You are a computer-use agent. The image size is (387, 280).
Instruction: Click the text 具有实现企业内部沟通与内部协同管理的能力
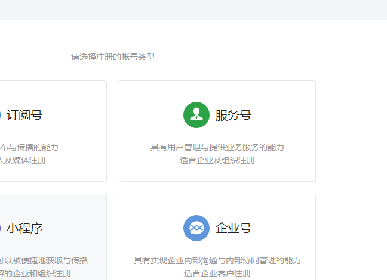[217, 260]
